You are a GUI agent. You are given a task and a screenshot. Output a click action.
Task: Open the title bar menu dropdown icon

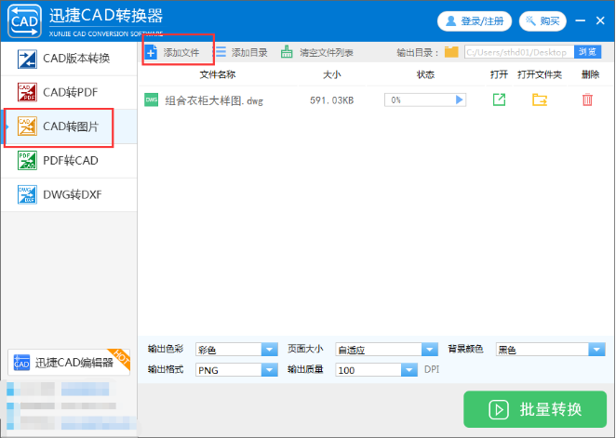[578, 20]
